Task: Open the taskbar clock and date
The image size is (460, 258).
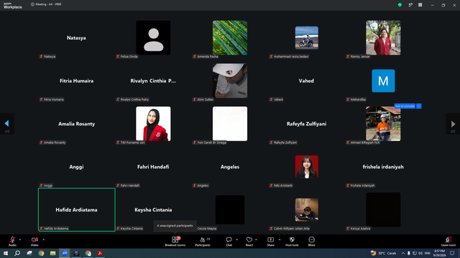Action: coord(439,253)
